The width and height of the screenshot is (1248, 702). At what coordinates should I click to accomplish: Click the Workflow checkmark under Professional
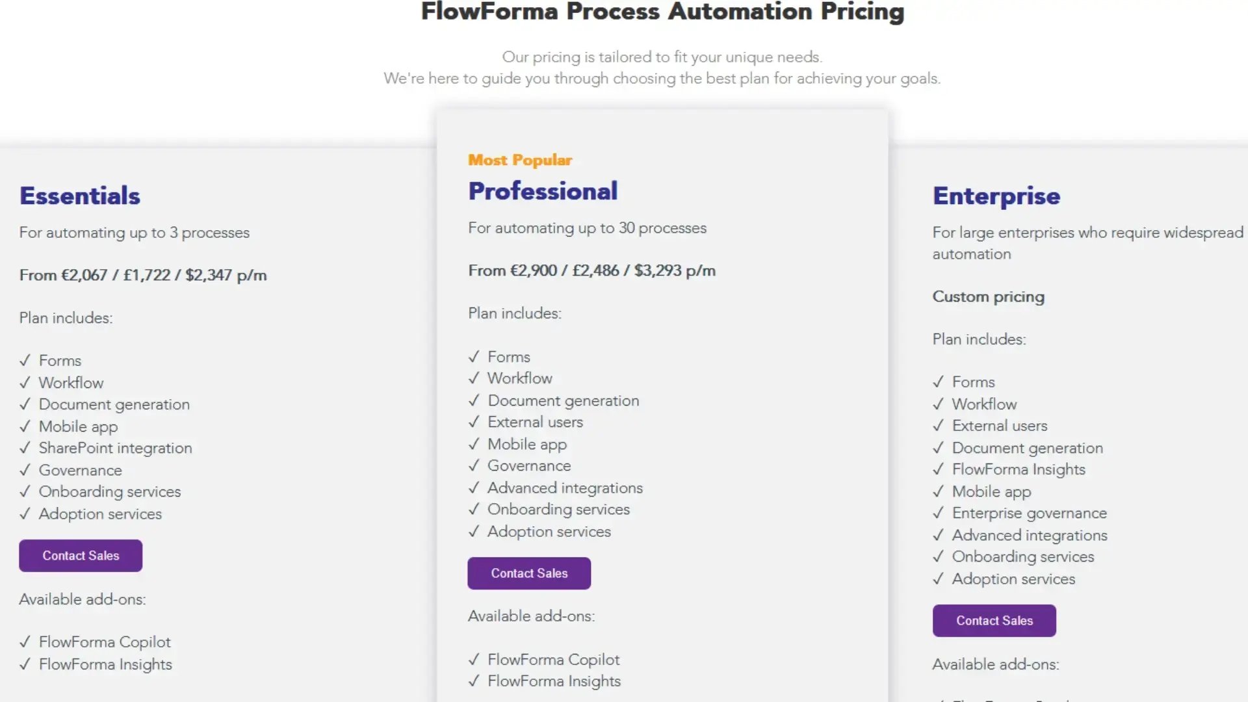click(x=473, y=378)
